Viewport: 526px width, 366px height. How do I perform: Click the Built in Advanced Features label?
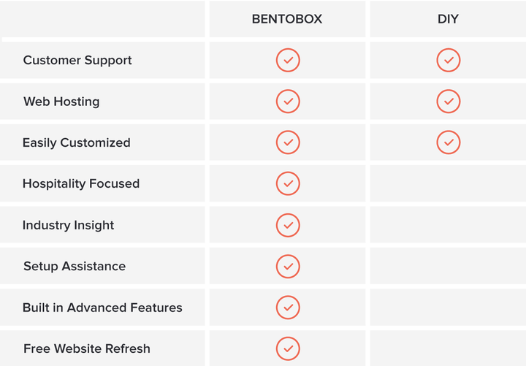(x=102, y=308)
